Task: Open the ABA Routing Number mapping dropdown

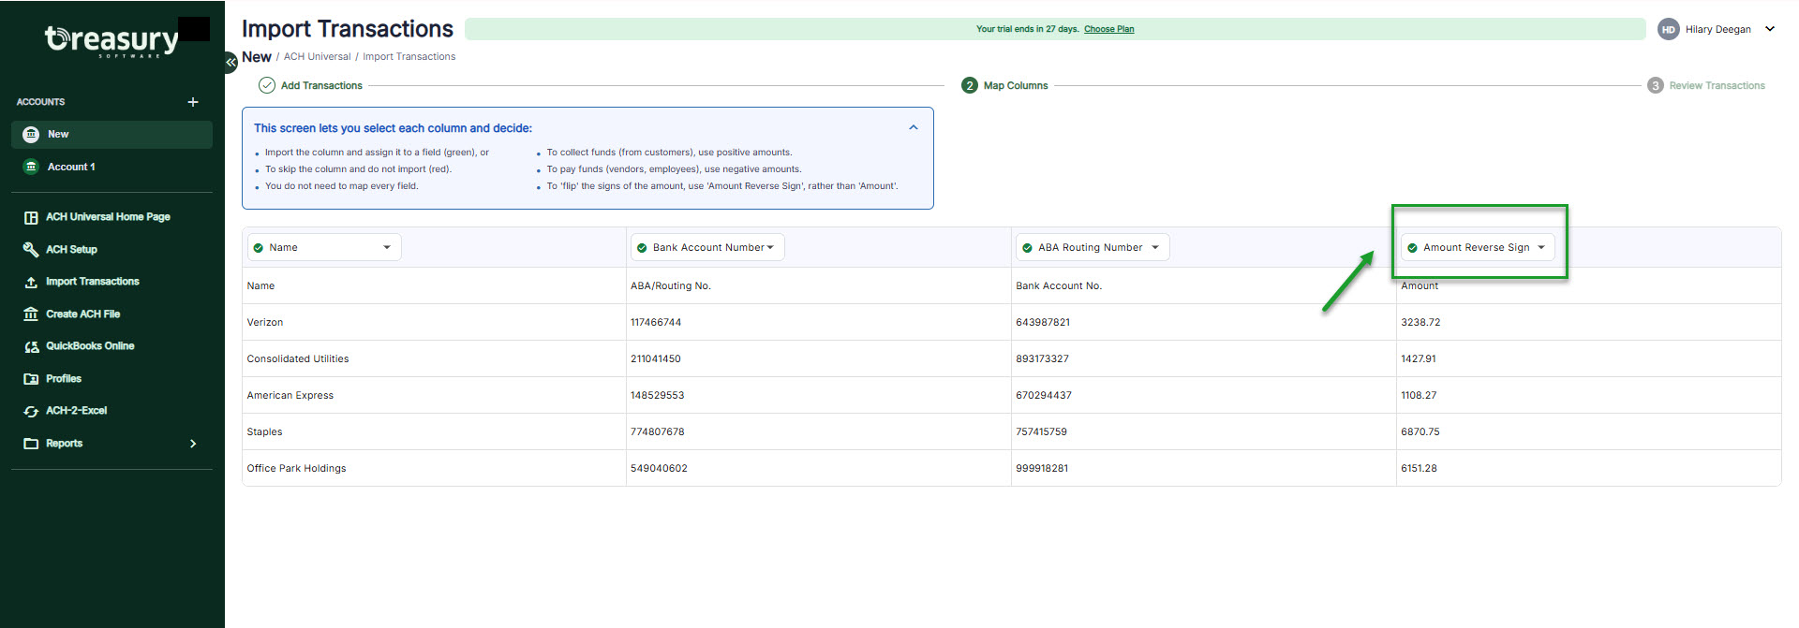Action: coord(1093,247)
